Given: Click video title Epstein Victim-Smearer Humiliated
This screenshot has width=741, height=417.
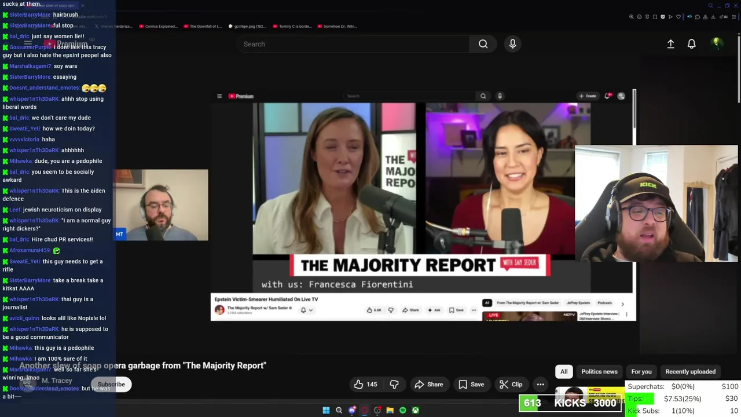Looking at the screenshot, I should pyautogui.click(x=266, y=299).
